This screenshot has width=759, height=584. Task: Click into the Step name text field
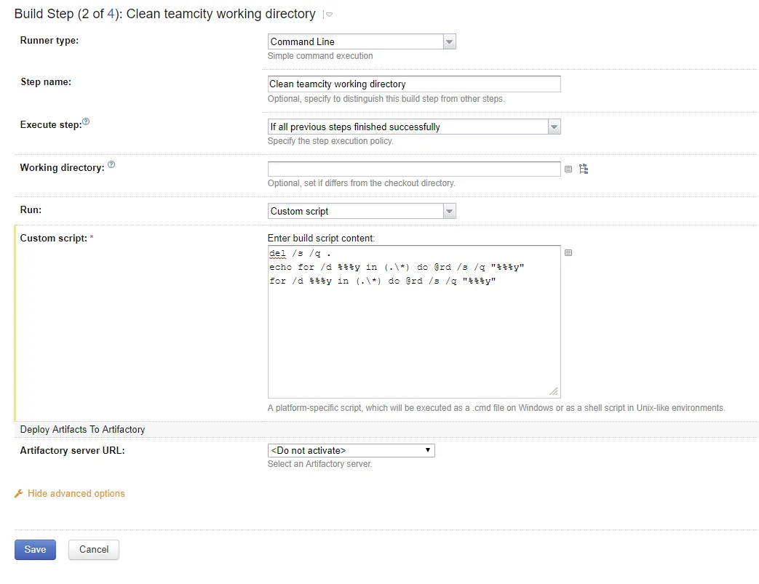click(414, 84)
